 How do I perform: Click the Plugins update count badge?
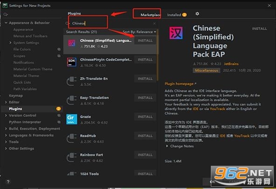[59, 109]
